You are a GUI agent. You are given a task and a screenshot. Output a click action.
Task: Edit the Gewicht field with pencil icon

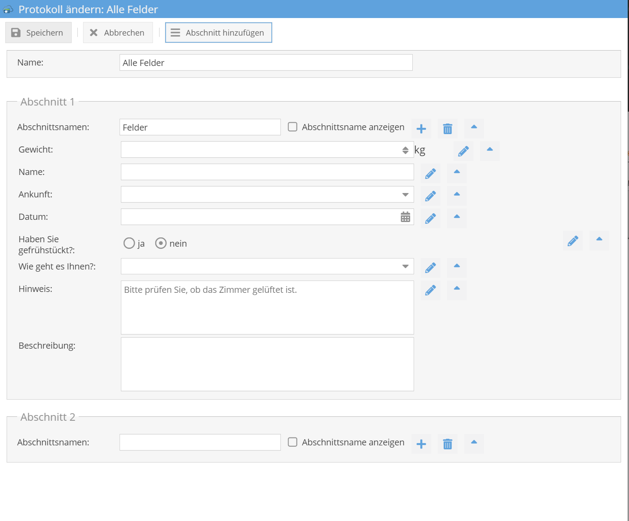coord(463,151)
